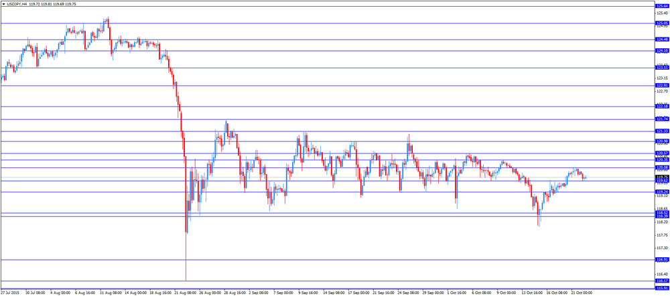Screen dimensions: 670x296
Task: Click the 28 Aug 16:00 time label
Action: (x=234, y=293)
